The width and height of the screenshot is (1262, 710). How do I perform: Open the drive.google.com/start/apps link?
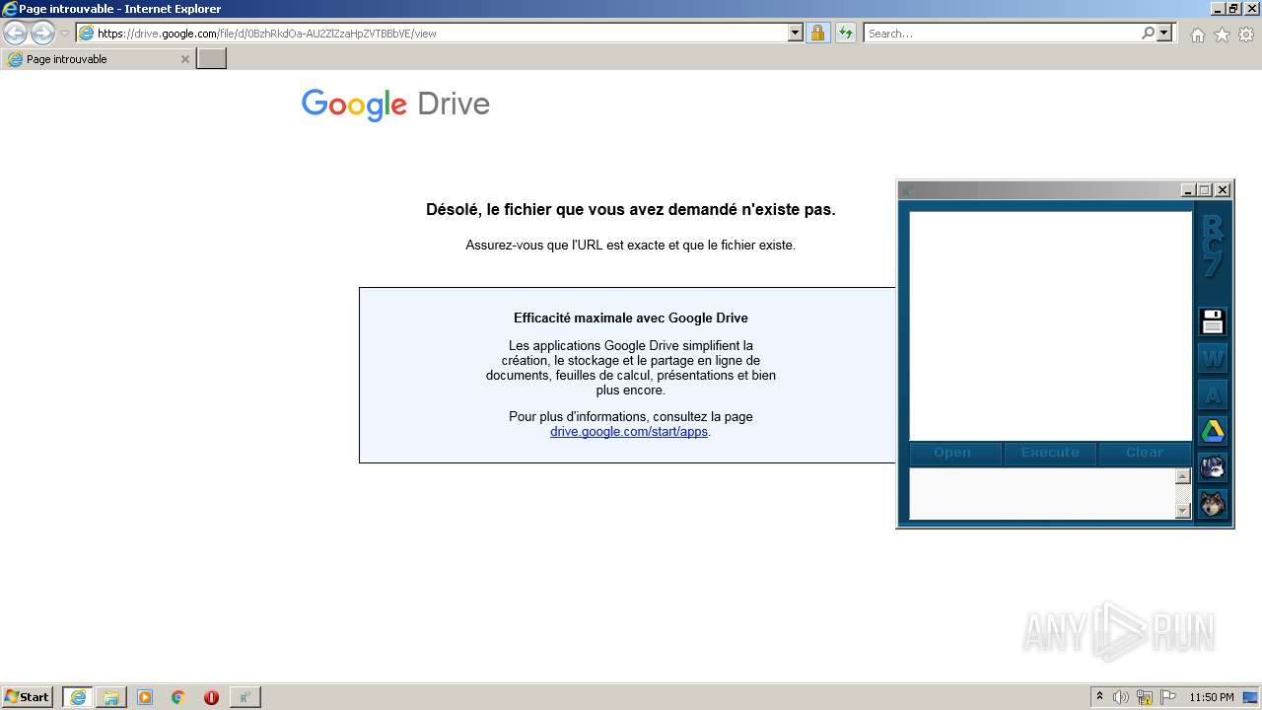629,432
